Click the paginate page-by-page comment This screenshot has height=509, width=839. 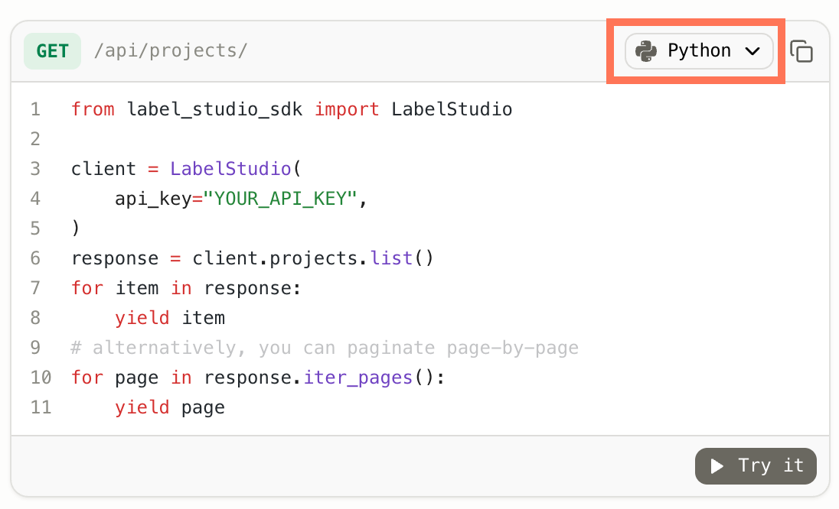tap(325, 348)
